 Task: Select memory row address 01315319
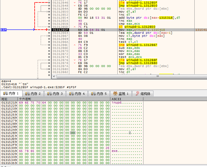click(9, 151)
